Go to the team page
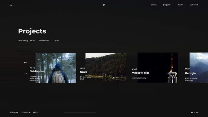 (x=181, y=5)
